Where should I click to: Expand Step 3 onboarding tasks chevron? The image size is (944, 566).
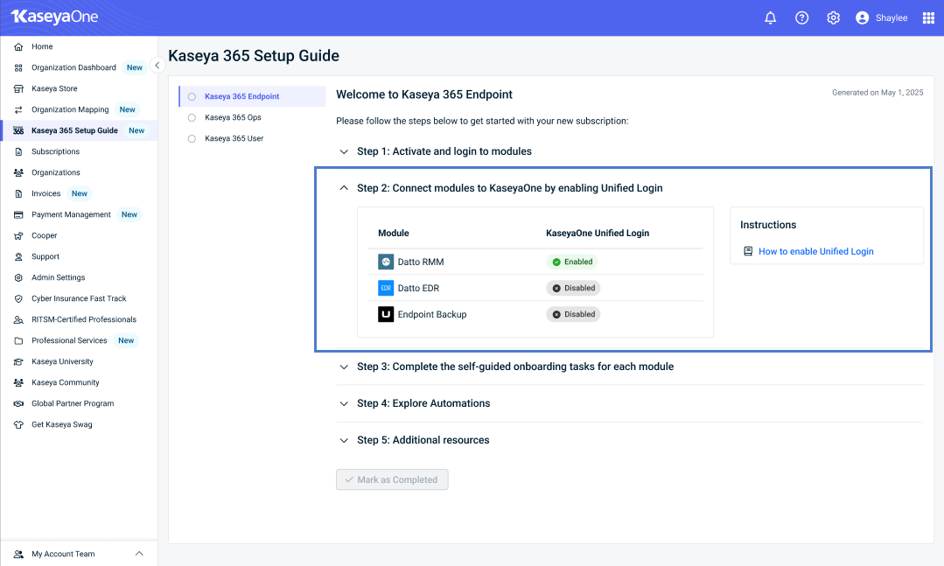pyautogui.click(x=344, y=367)
